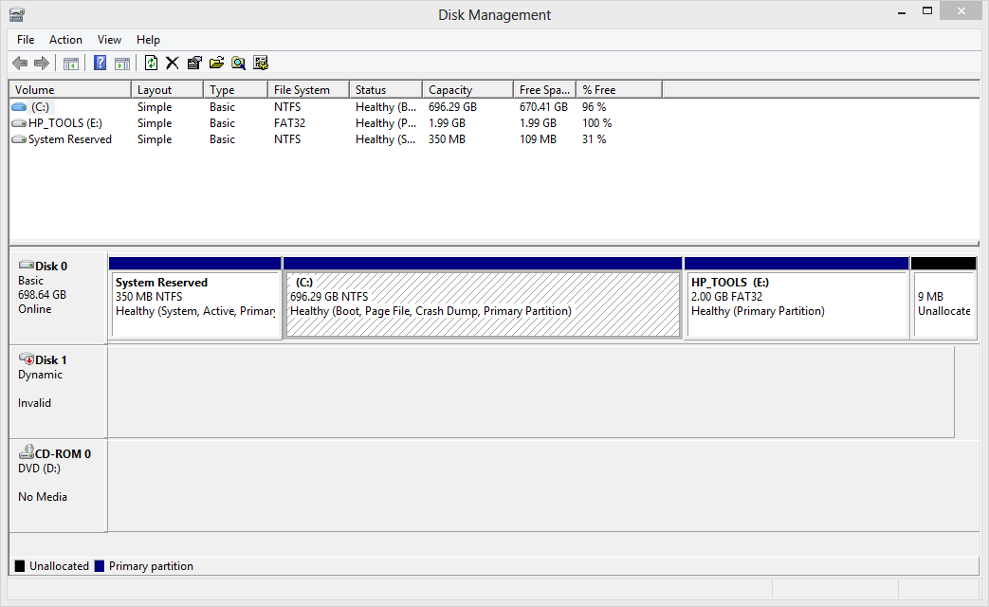The width and height of the screenshot is (989, 607).
Task: Open Help via blue question mark icon
Action: point(100,64)
